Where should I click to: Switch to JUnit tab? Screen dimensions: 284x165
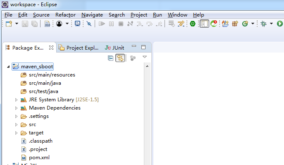coord(115,48)
